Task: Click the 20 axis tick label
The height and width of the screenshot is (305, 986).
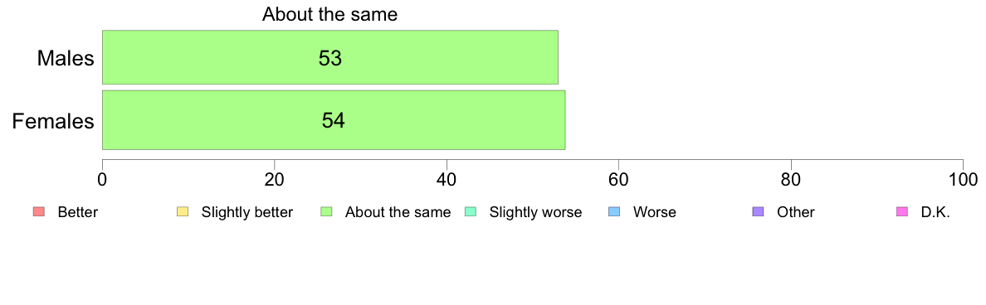Action: pos(275,179)
